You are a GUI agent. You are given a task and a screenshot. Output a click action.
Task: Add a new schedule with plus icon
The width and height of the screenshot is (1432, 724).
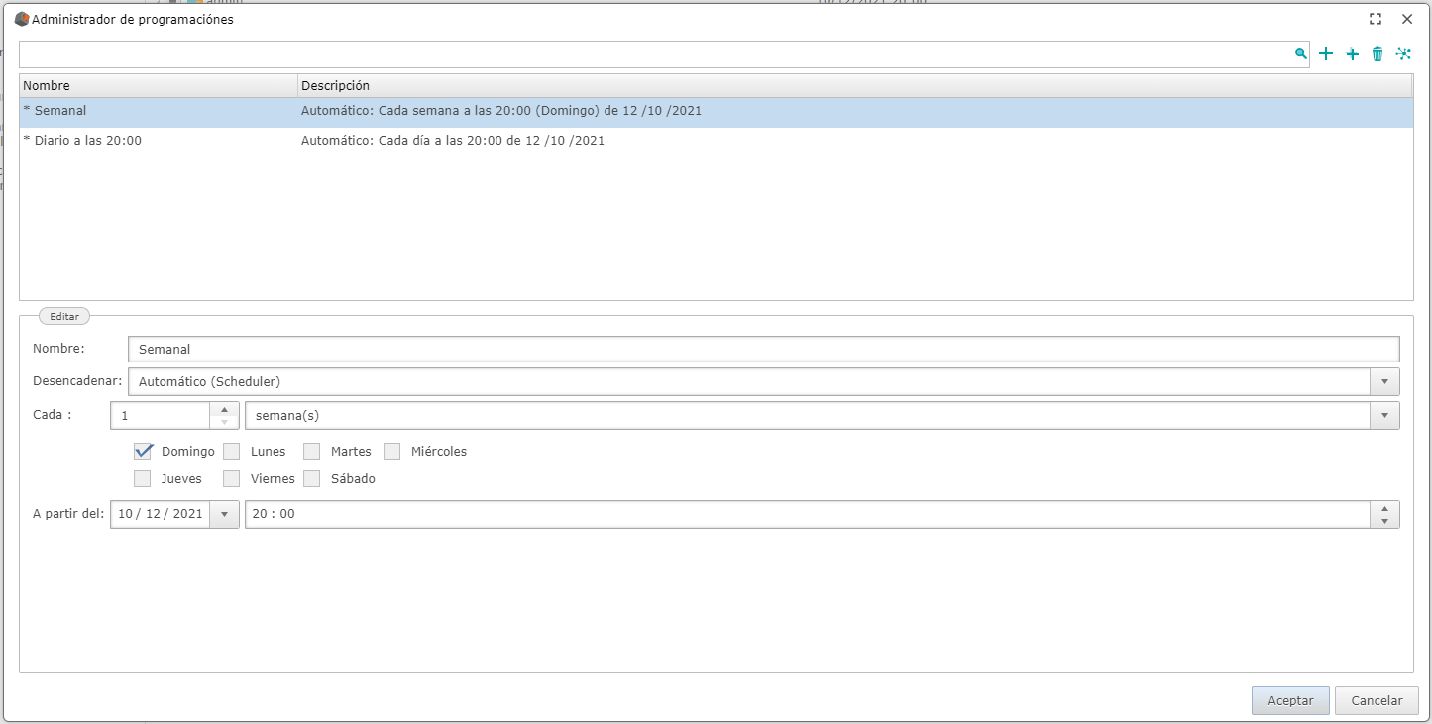coord(1326,54)
